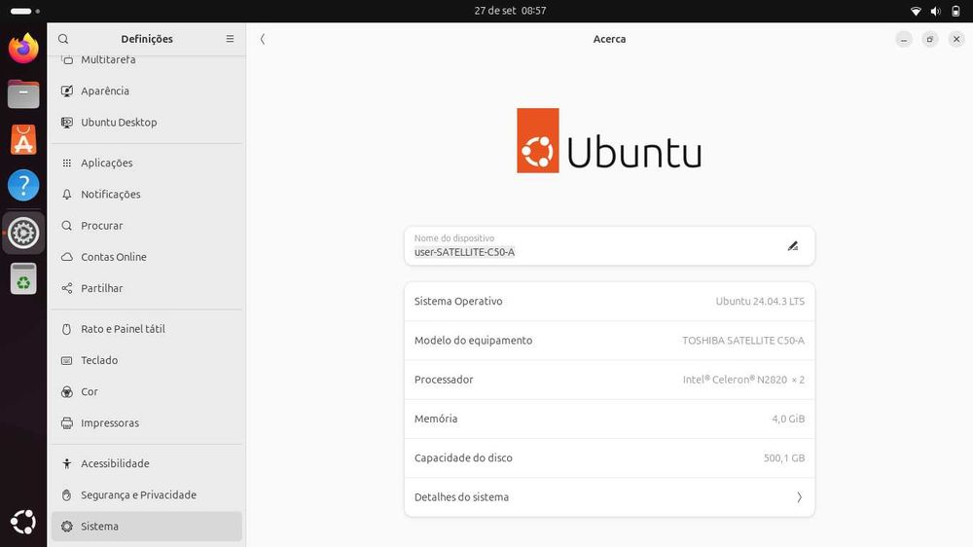Open Aplicações settings
The image size is (973, 547).
tap(147, 163)
